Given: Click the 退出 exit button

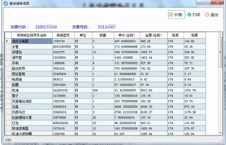Looking at the screenshot, I should coord(212,15).
